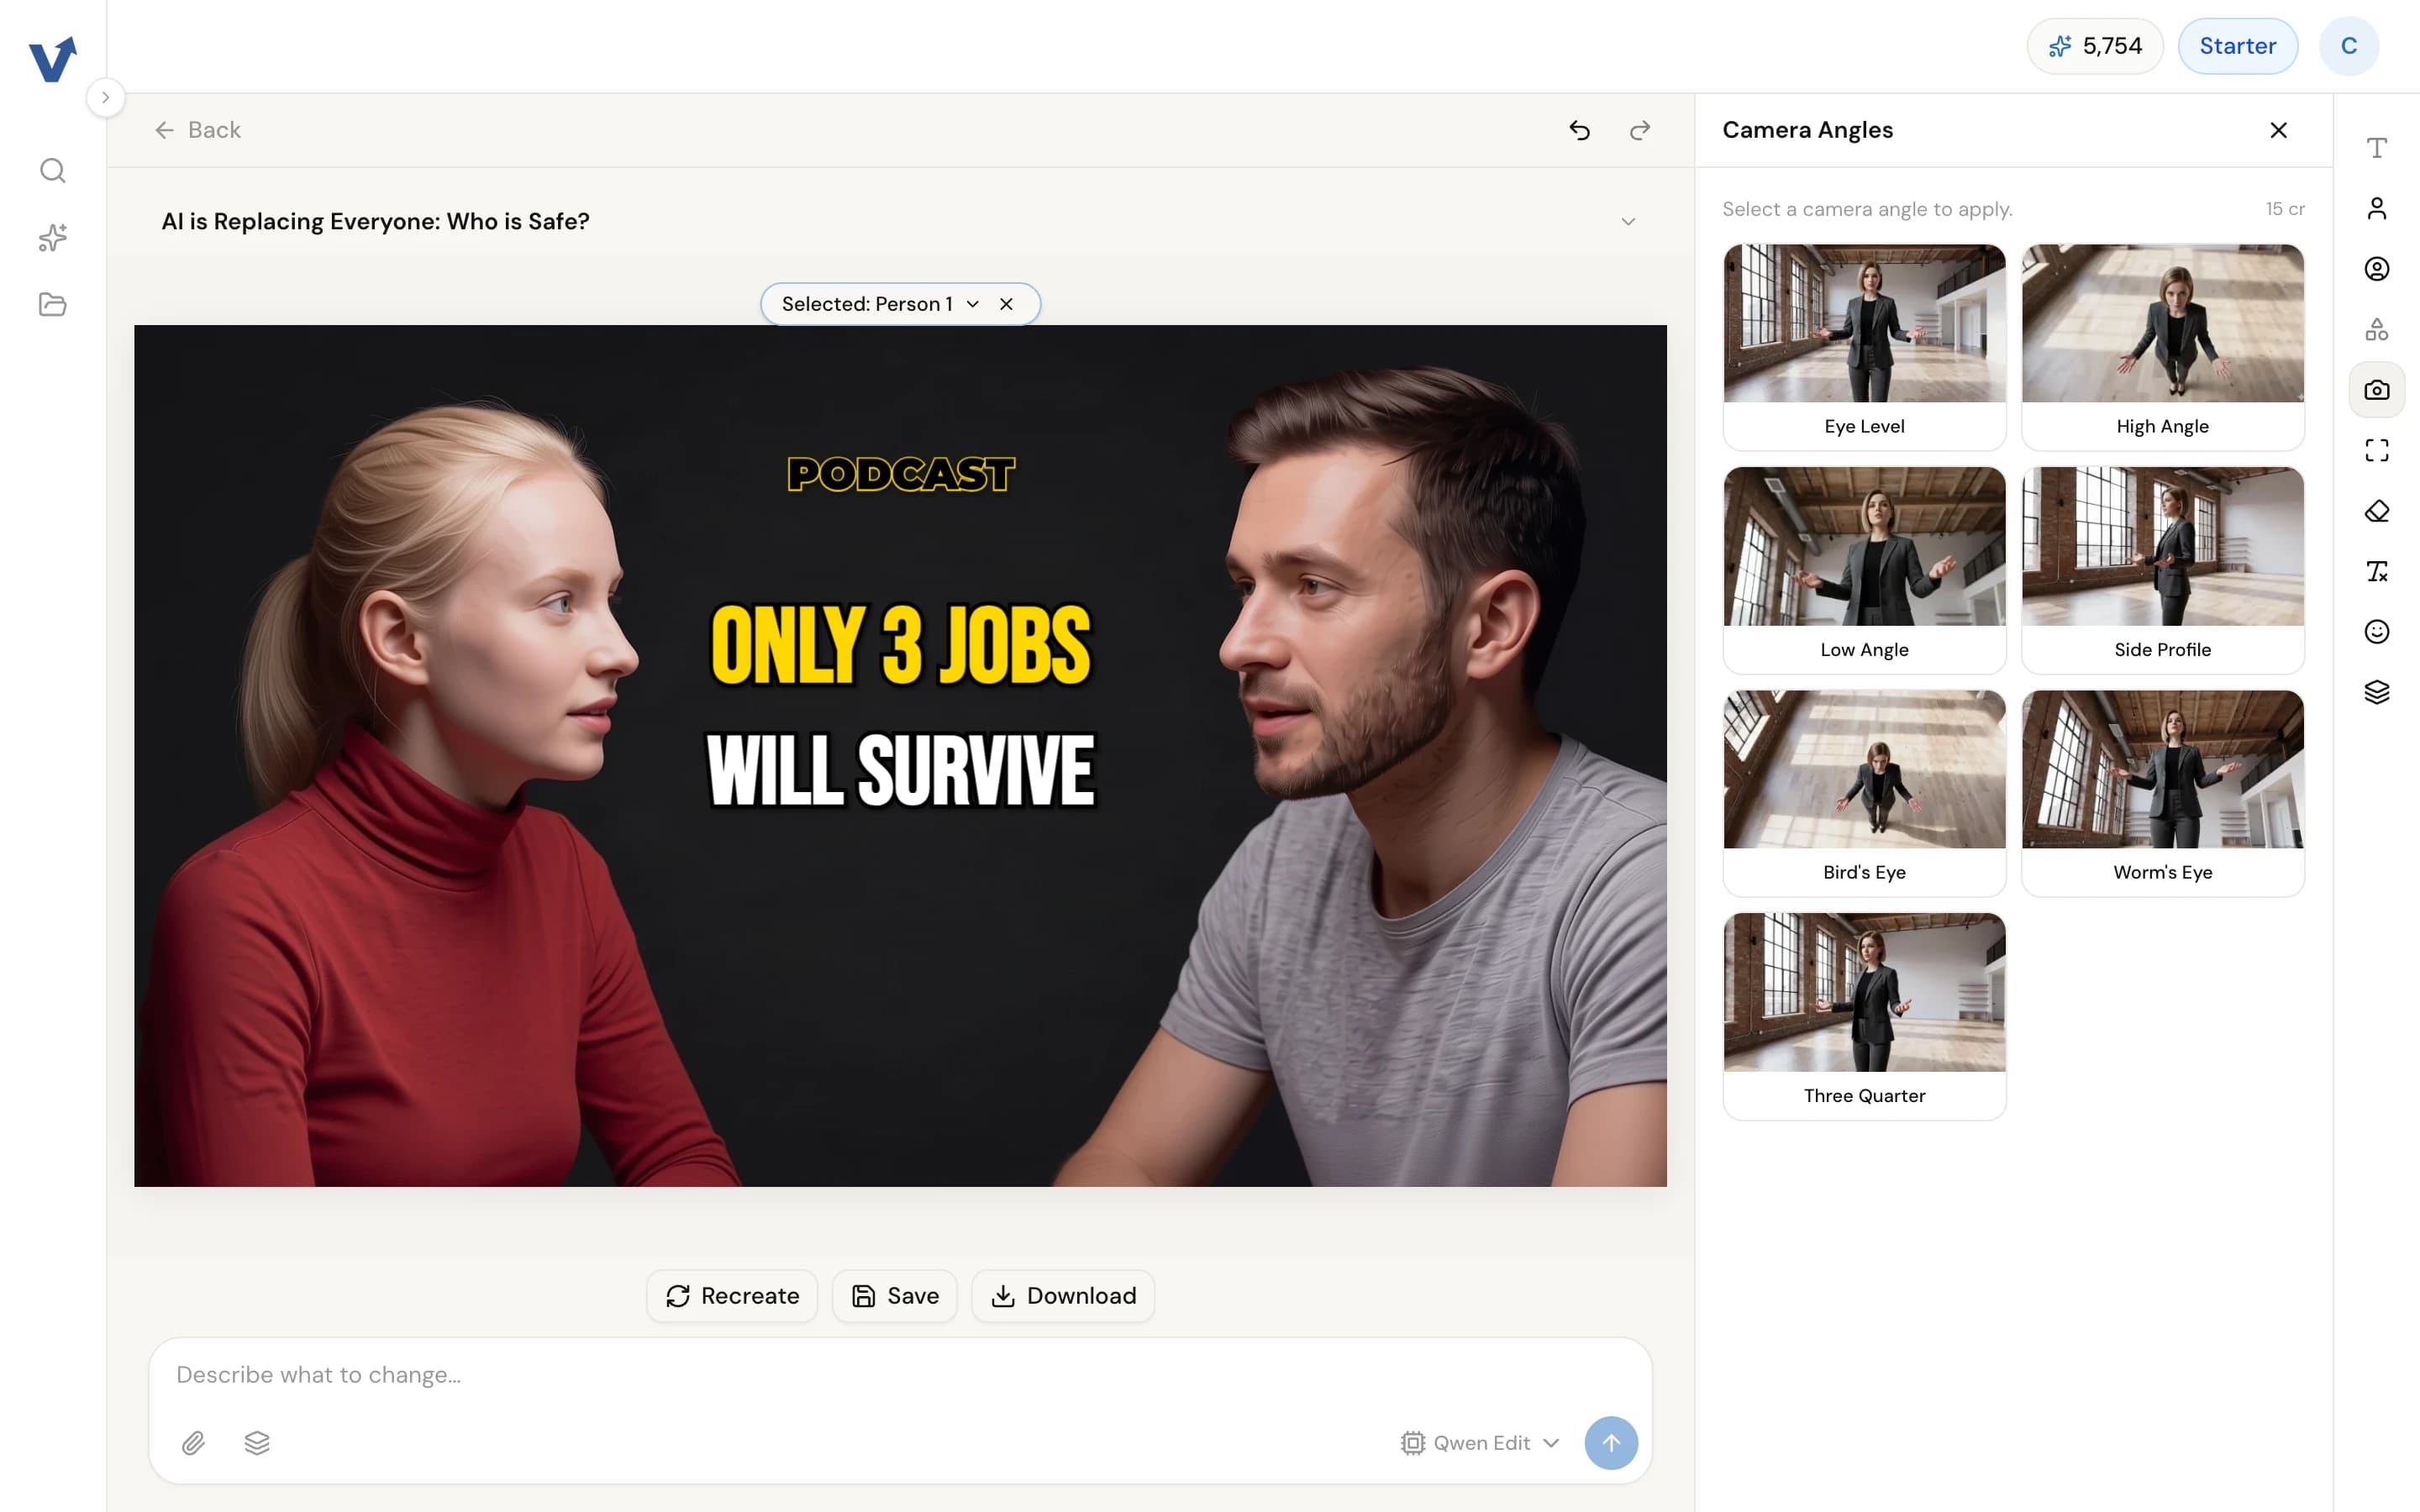2420x1512 pixels.
Task: Open the person tool in right toolbar
Action: click(2376, 208)
